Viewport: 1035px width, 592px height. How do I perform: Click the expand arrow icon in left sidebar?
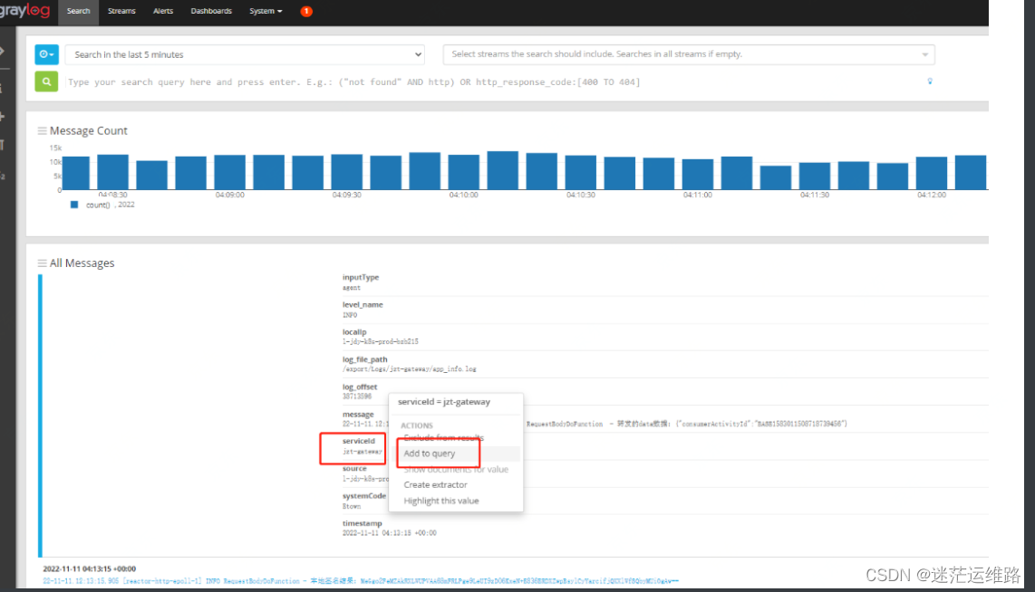pos(2,51)
